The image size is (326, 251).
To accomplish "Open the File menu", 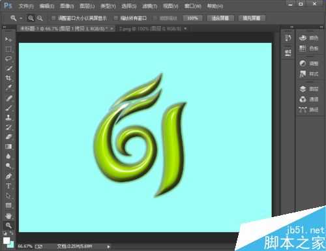I will tap(26, 7).
